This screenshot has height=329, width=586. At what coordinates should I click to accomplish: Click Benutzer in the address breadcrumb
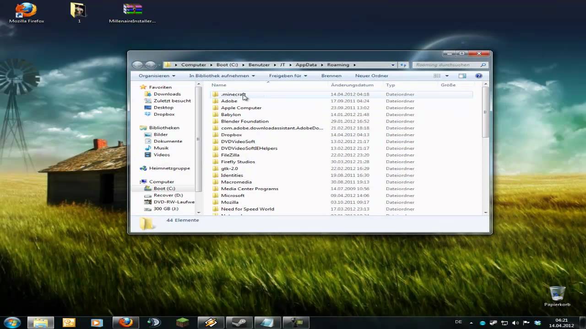[x=259, y=65]
